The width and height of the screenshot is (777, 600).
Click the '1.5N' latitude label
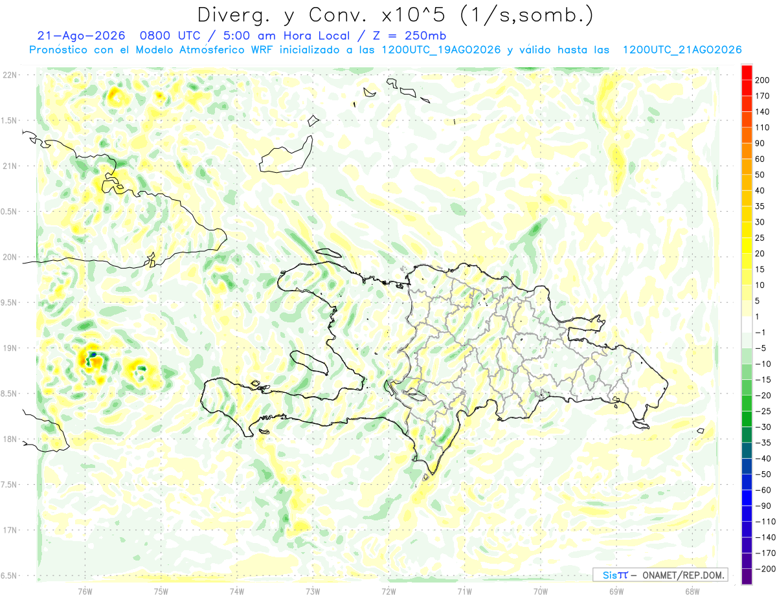tap(9, 120)
